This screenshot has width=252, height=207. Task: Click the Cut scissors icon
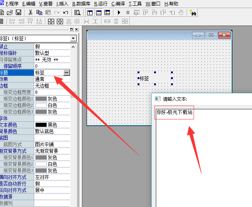pyautogui.click(x=30, y=13)
